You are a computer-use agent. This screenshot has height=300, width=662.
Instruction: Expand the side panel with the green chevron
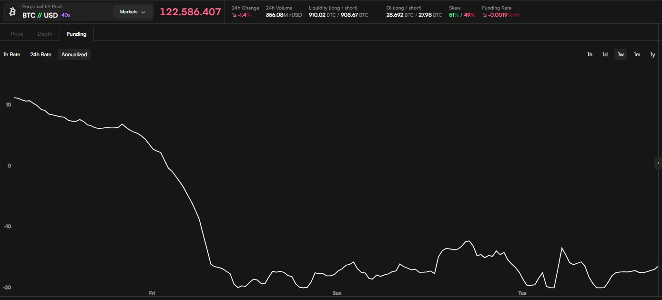point(658,163)
